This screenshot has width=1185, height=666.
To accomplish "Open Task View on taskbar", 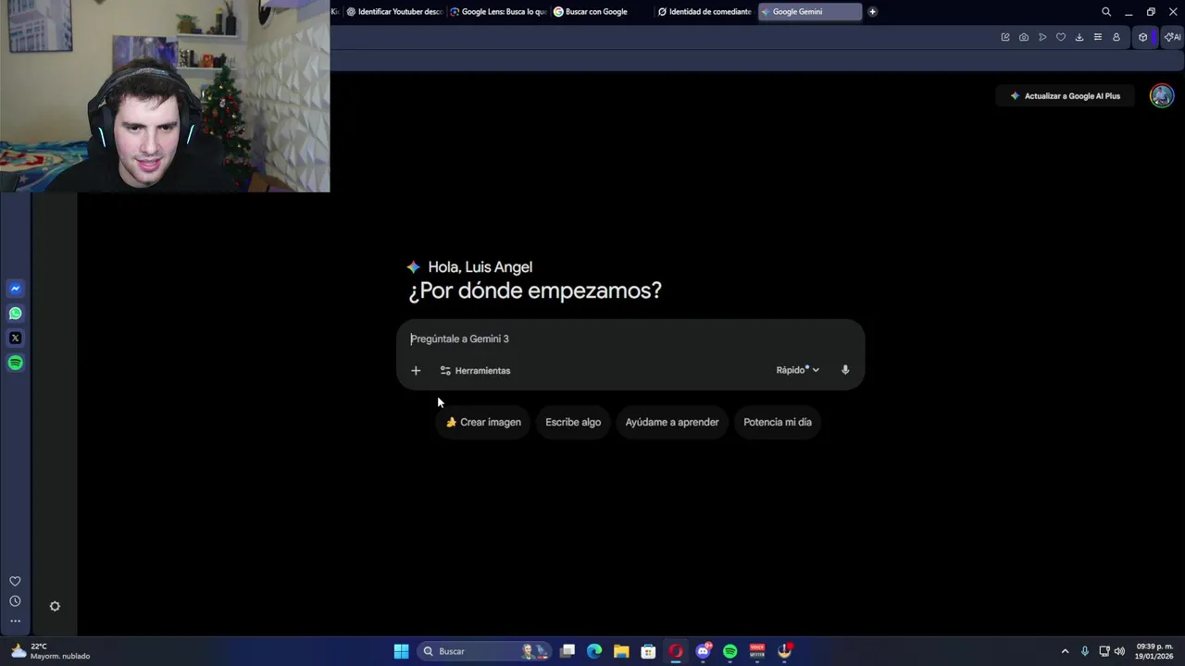I will [x=568, y=651].
